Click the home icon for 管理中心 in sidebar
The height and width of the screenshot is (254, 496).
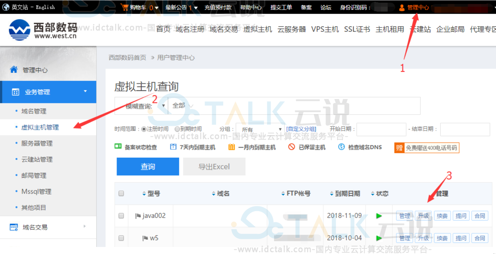point(14,70)
